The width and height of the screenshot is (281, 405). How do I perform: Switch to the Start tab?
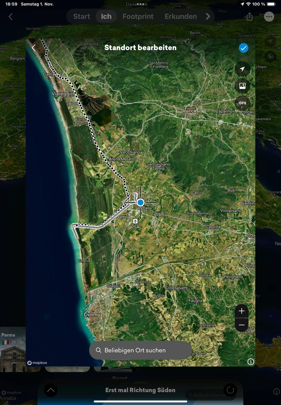[x=81, y=17]
